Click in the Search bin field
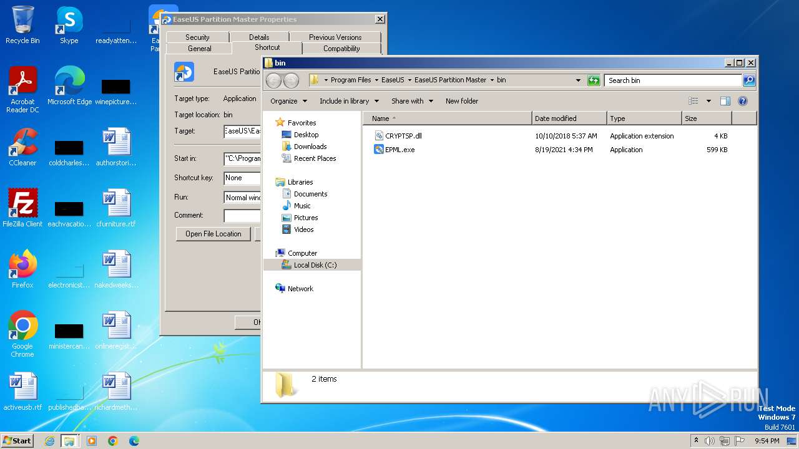Viewport: 799px width, 449px height. click(x=673, y=80)
